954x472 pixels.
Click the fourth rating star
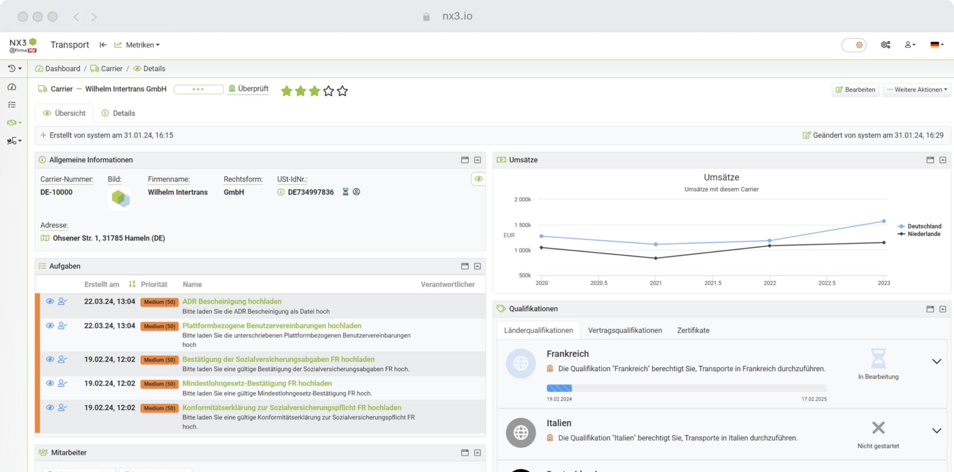328,91
